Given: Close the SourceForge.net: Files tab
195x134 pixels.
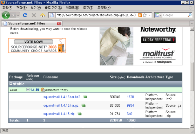Looking at the screenshot, I should pyautogui.click(x=59, y=23).
